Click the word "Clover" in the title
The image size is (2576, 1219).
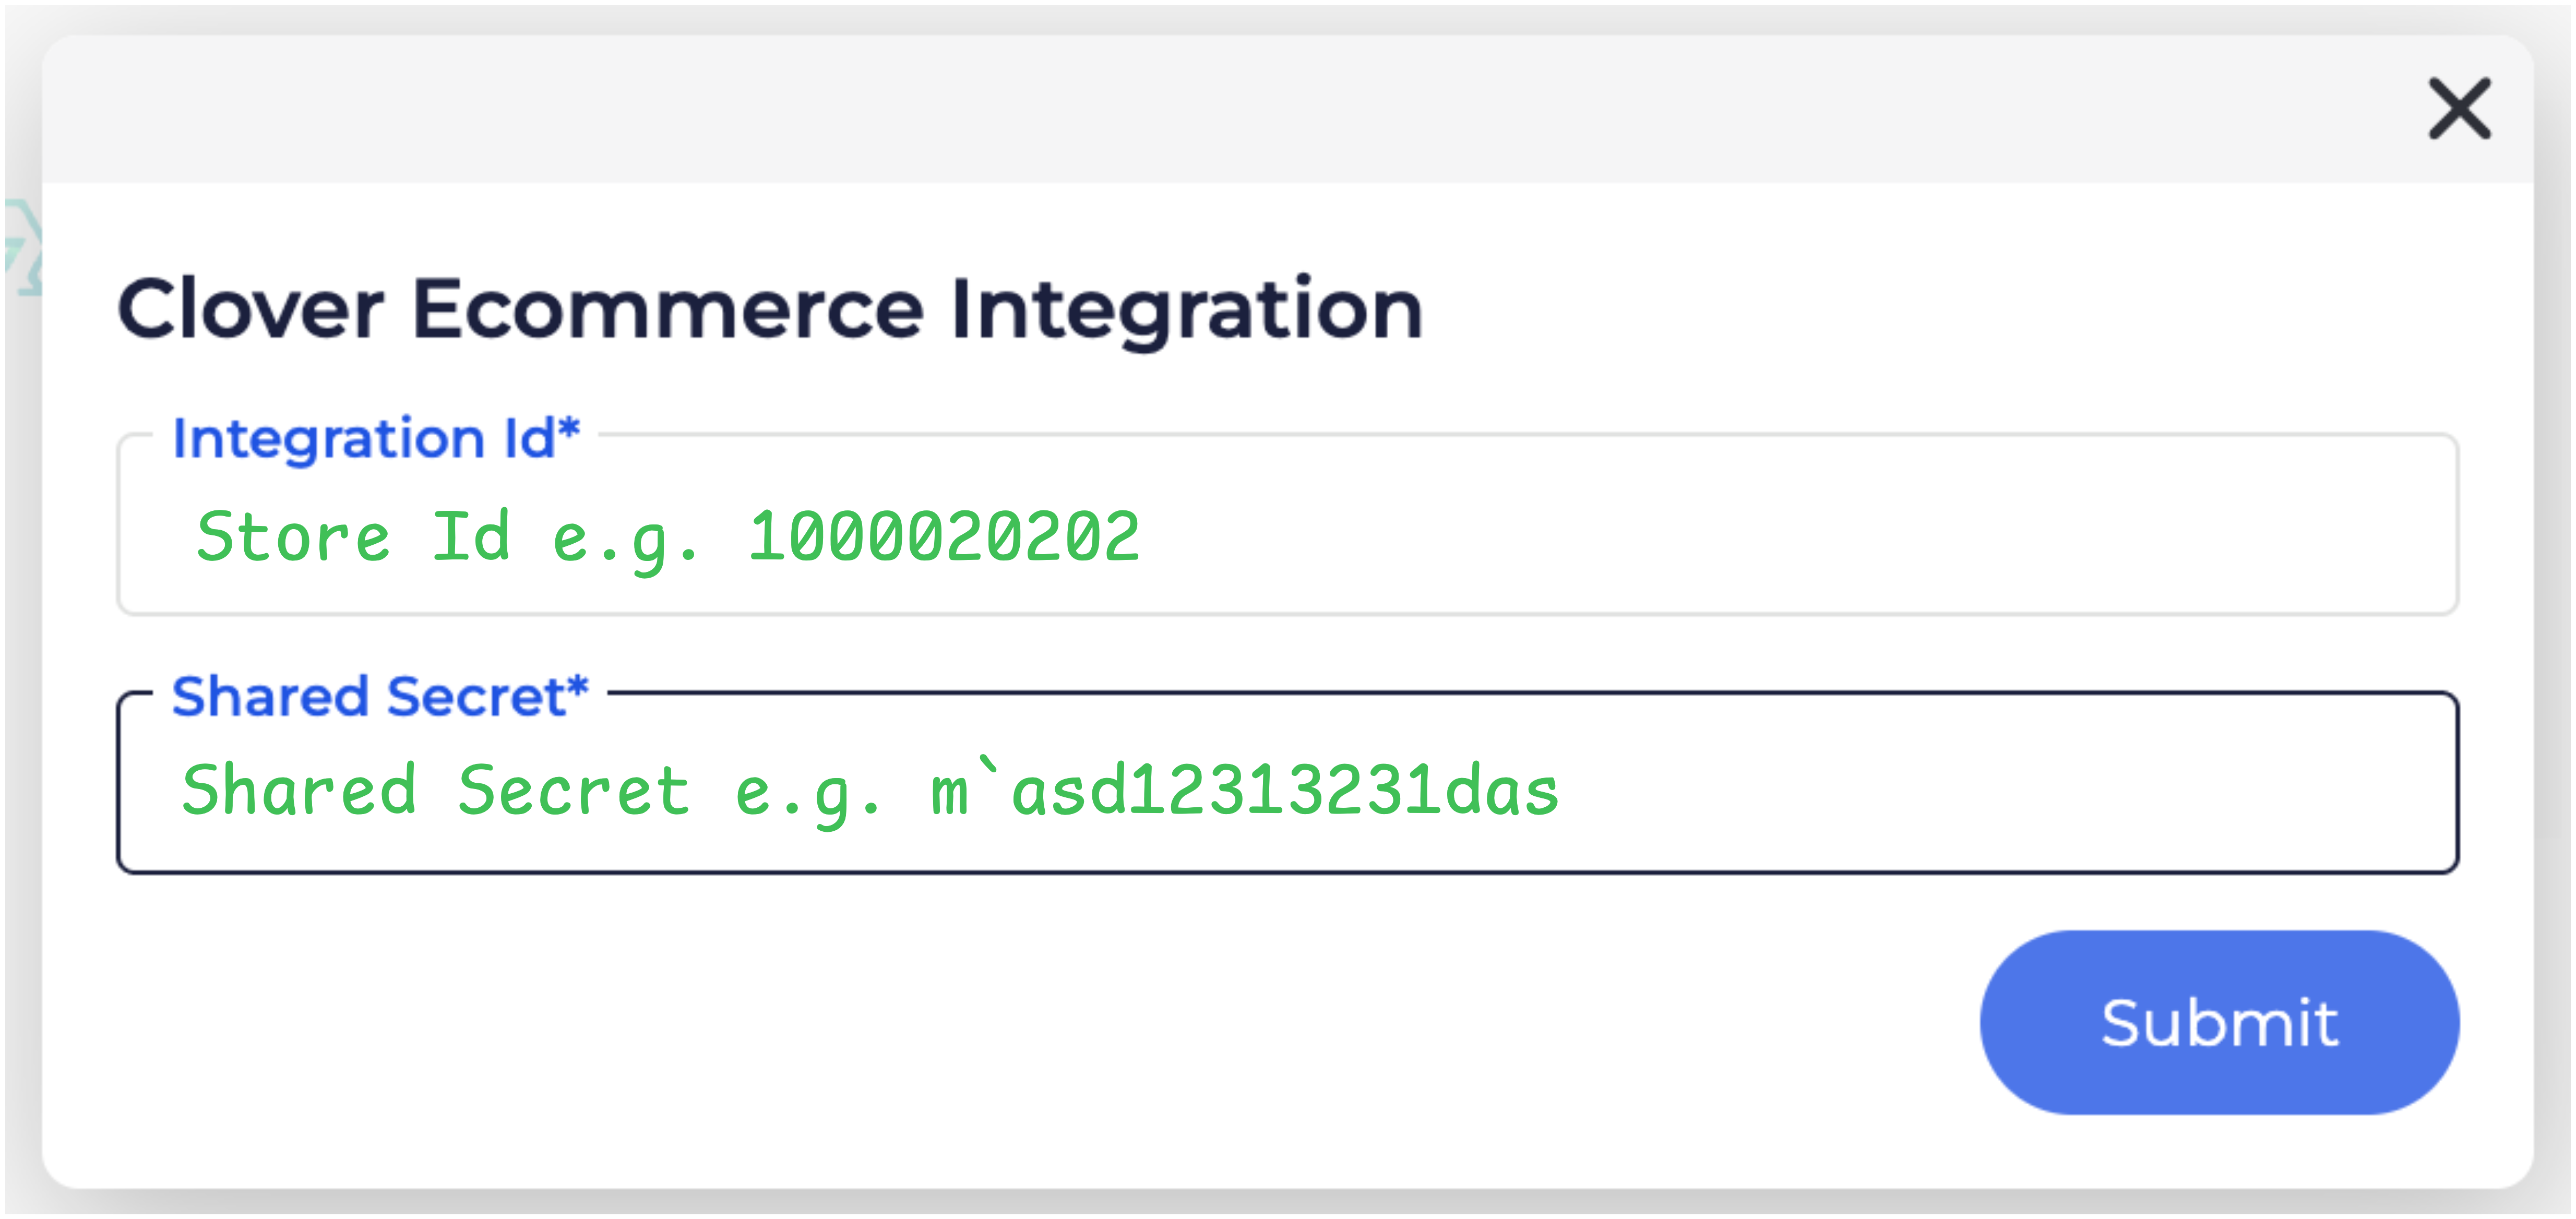(250, 309)
